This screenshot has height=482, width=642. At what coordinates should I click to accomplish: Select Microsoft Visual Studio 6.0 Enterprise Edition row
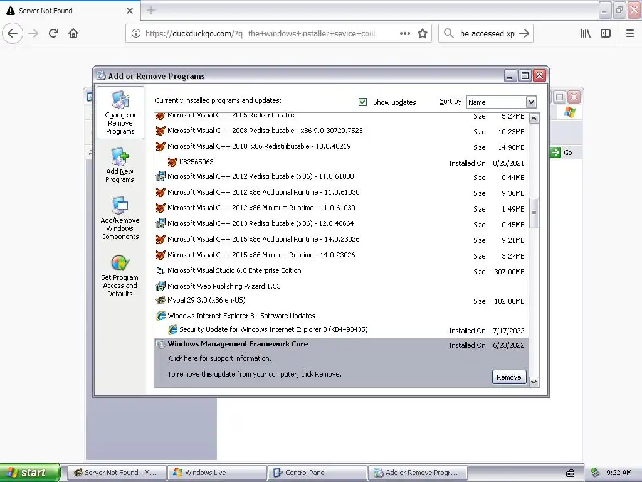pos(342,271)
